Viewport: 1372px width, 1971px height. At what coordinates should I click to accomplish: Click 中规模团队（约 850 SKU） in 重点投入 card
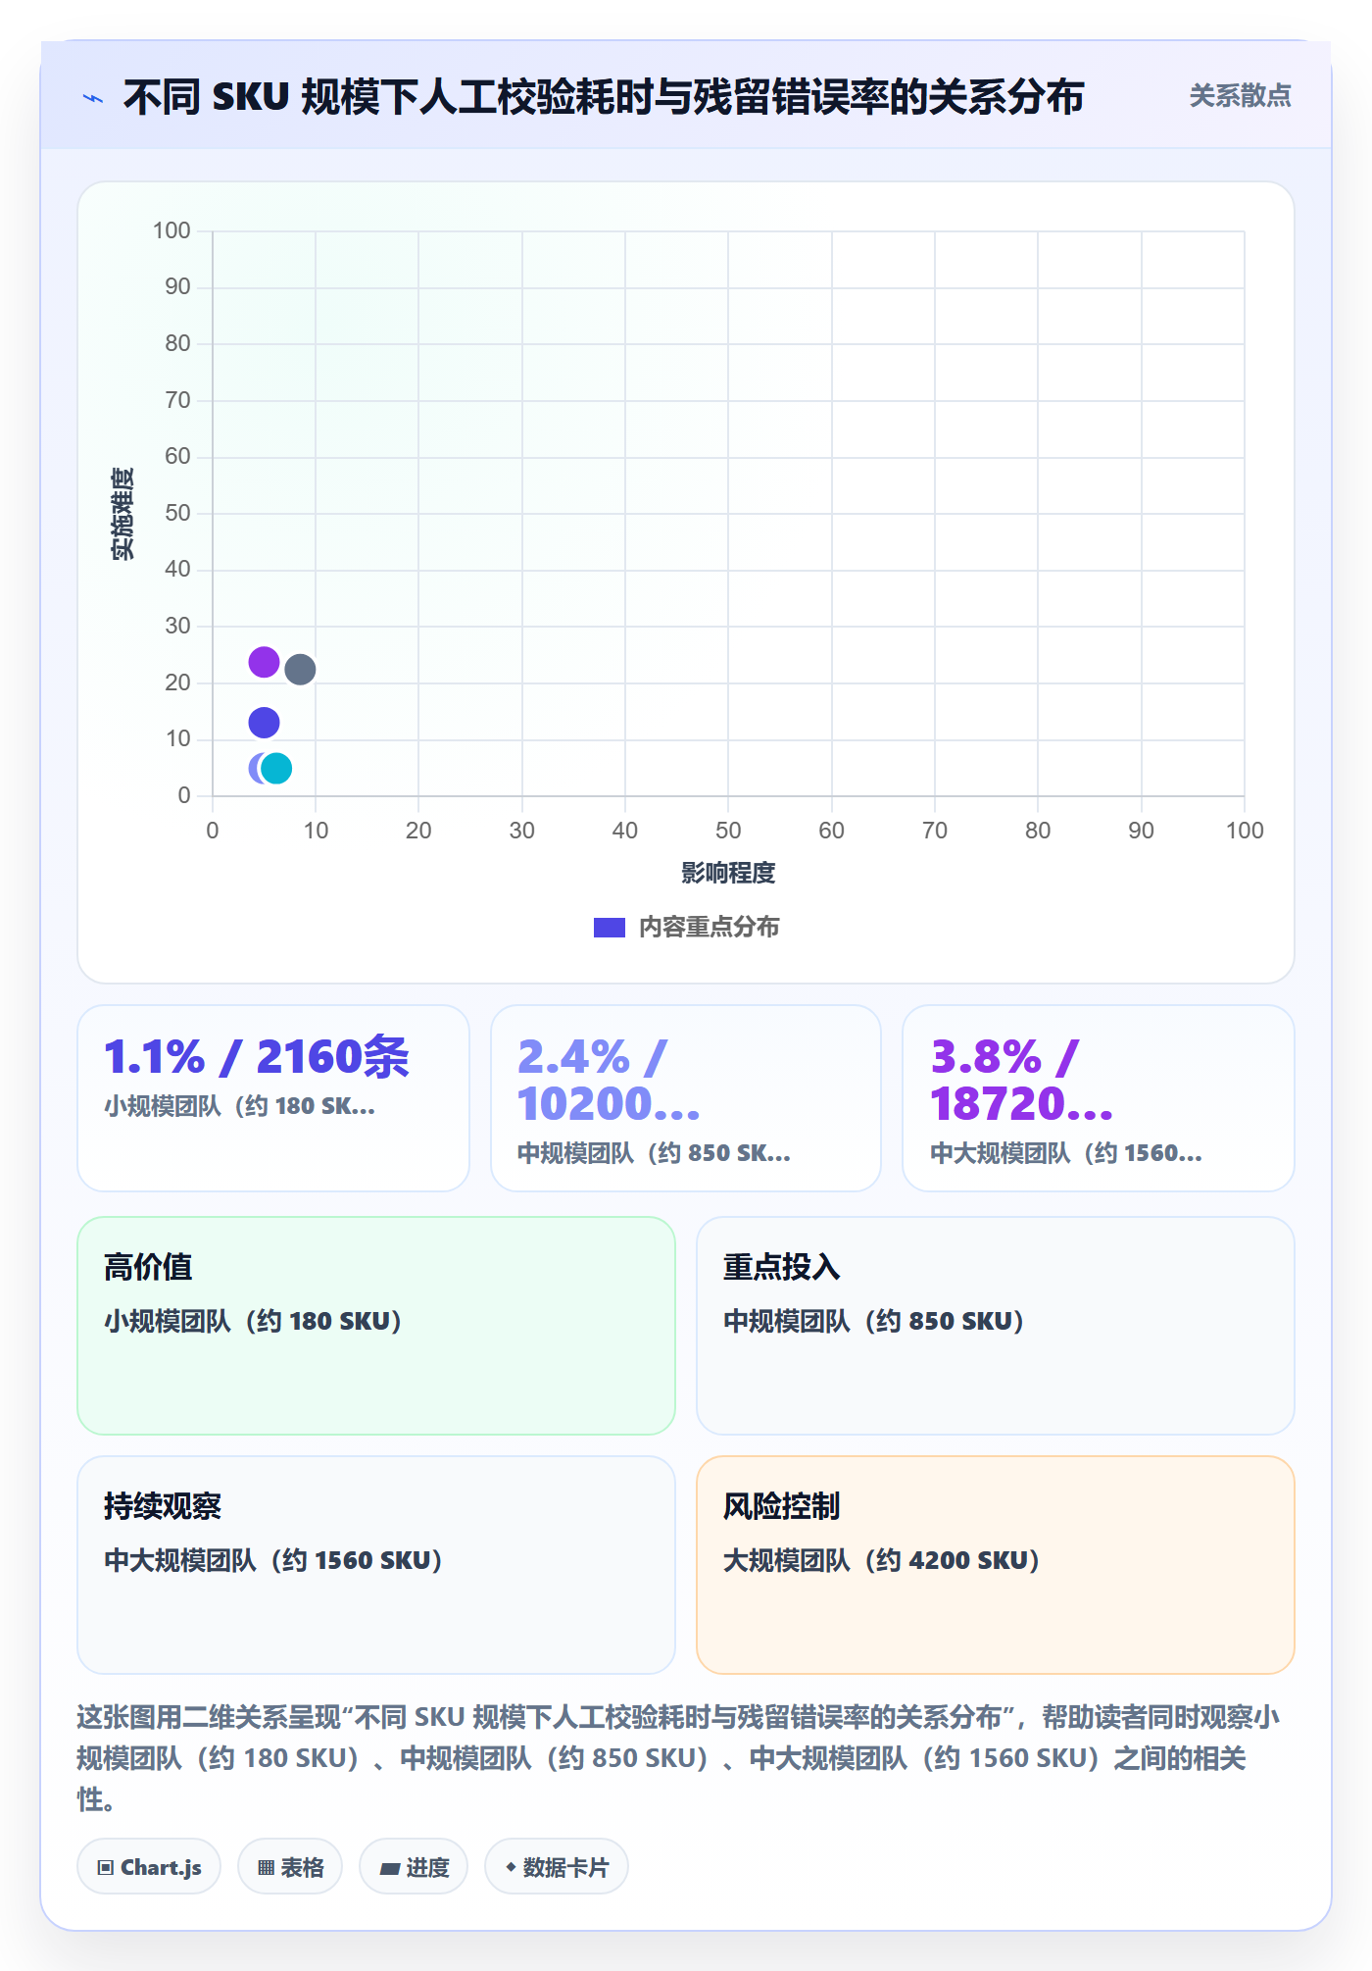(874, 1321)
